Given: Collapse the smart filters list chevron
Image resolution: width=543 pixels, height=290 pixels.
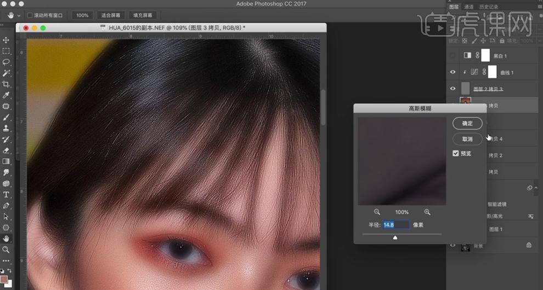Looking at the screenshot, I should [536, 188].
